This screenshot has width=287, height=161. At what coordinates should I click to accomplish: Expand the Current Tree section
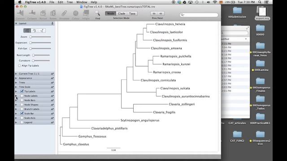[16, 74]
